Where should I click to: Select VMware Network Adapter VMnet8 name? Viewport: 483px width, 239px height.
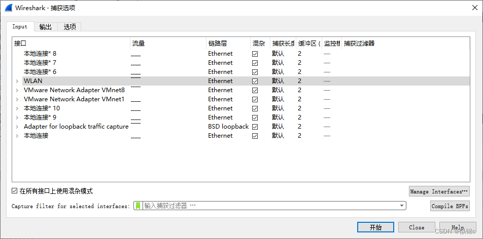point(74,91)
